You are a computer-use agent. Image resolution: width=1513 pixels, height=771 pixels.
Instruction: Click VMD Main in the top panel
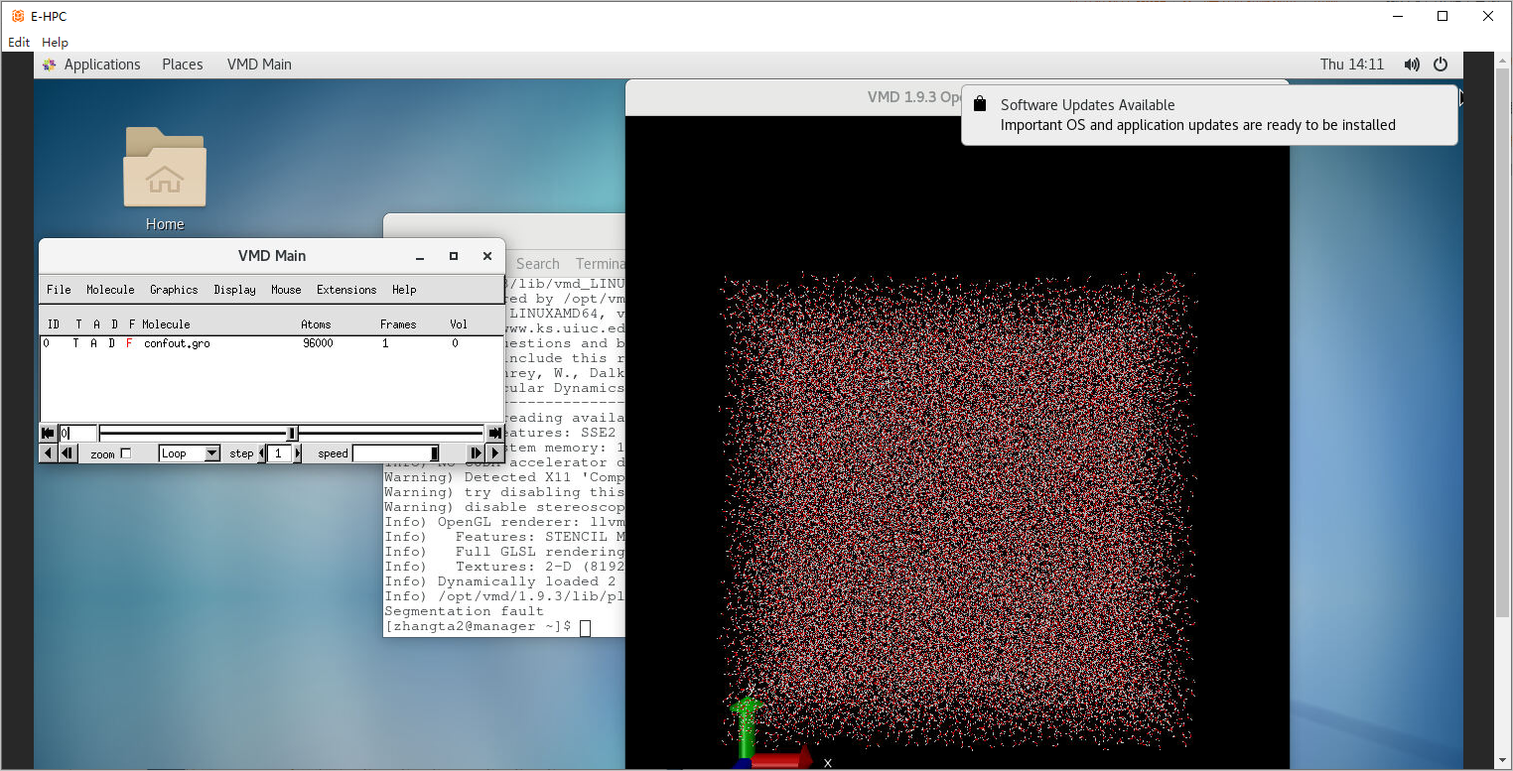point(259,64)
